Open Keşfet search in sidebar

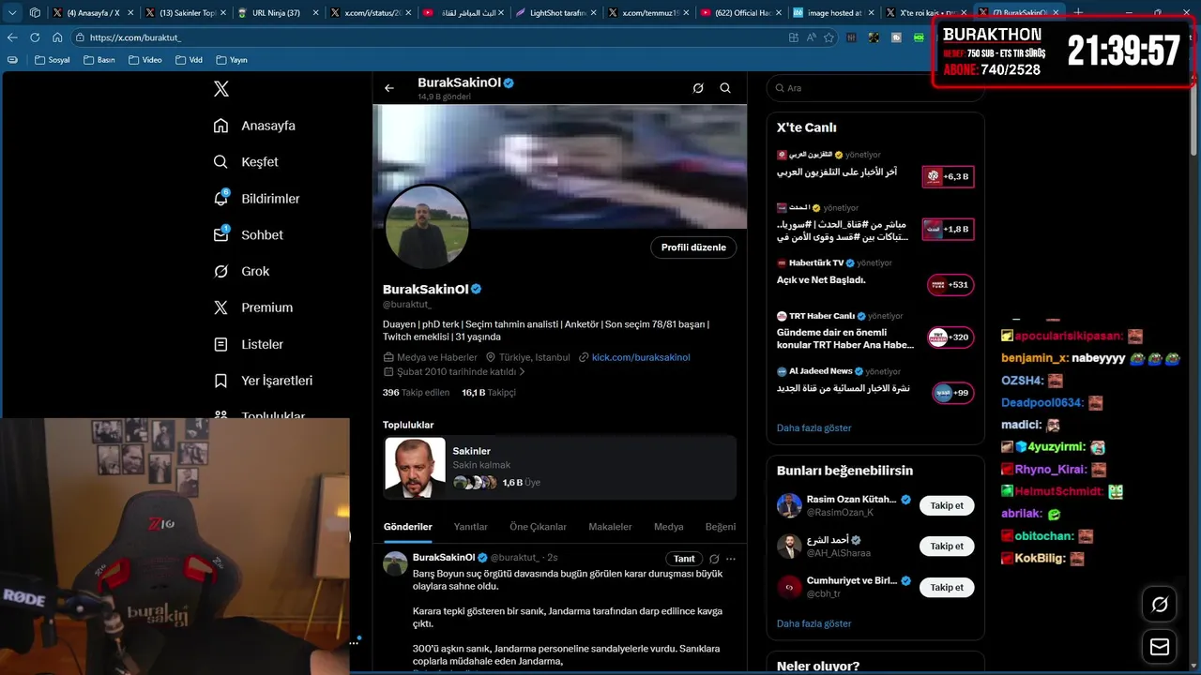pos(246,162)
